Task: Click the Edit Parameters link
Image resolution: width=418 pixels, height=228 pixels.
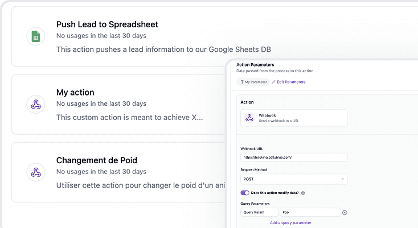Action: pyautogui.click(x=291, y=82)
